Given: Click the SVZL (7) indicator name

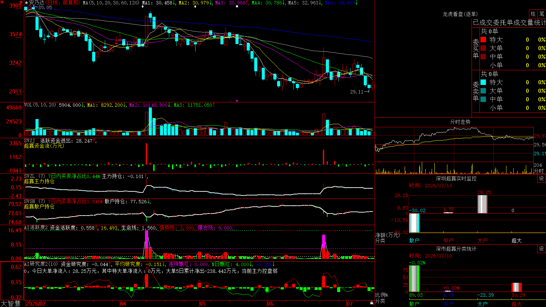Looking at the screenshot, I should pyautogui.click(x=34, y=176).
